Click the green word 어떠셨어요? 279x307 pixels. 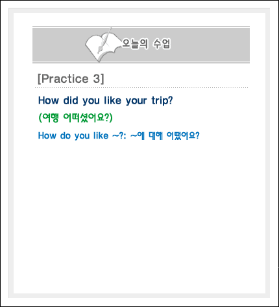tap(86, 118)
